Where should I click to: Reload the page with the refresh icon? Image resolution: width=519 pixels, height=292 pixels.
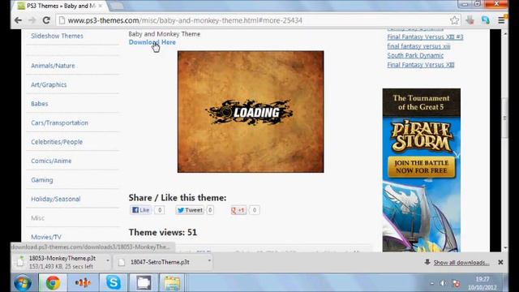[x=46, y=20]
